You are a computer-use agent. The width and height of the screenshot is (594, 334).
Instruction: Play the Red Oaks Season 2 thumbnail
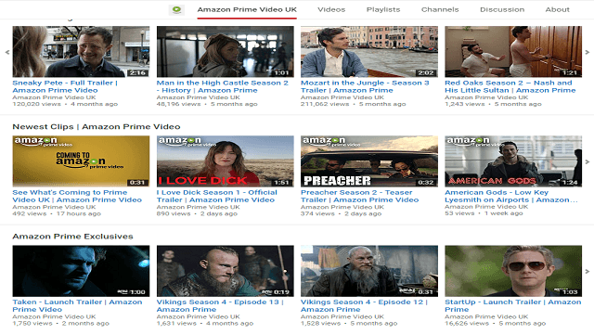tap(513, 52)
